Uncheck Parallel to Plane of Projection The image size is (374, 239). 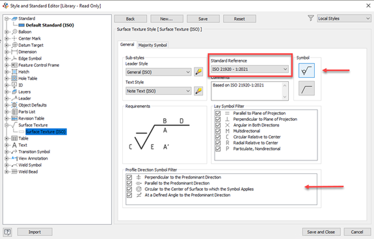click(218, 113)
